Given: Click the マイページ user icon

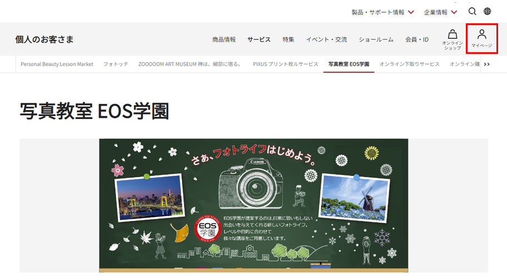Looking at the screenshot, I should 481,39.
